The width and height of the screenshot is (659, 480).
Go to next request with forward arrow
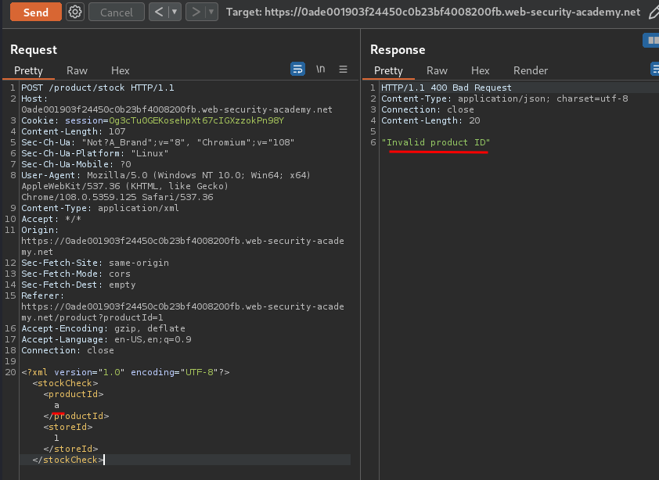(196, 13)
